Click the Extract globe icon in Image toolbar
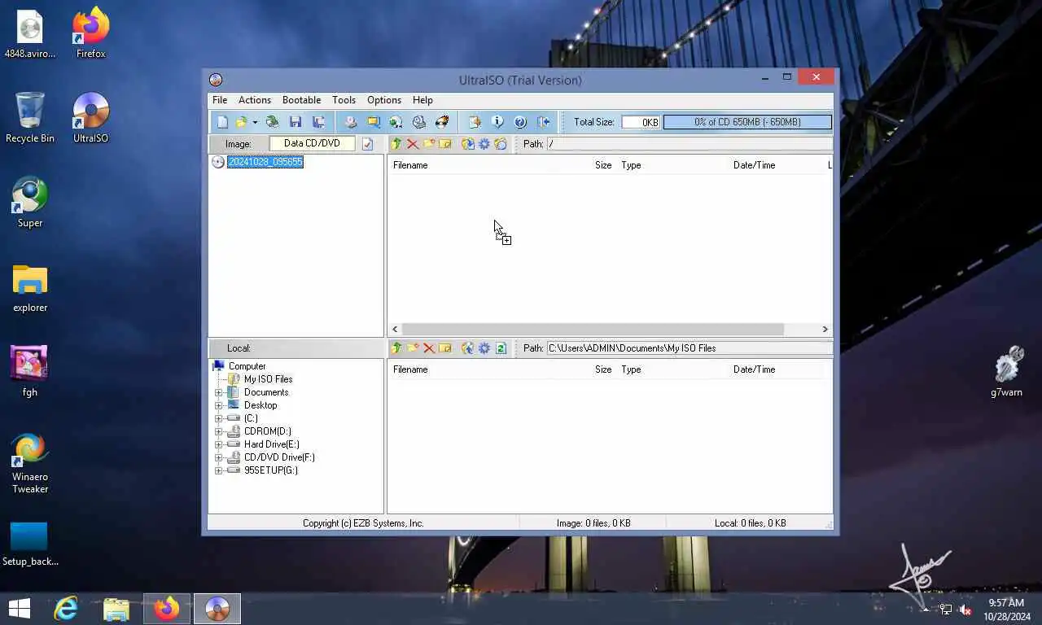 pos(468,144)
